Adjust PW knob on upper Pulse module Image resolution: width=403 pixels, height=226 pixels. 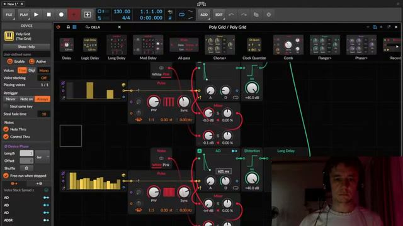coord(154,102)
